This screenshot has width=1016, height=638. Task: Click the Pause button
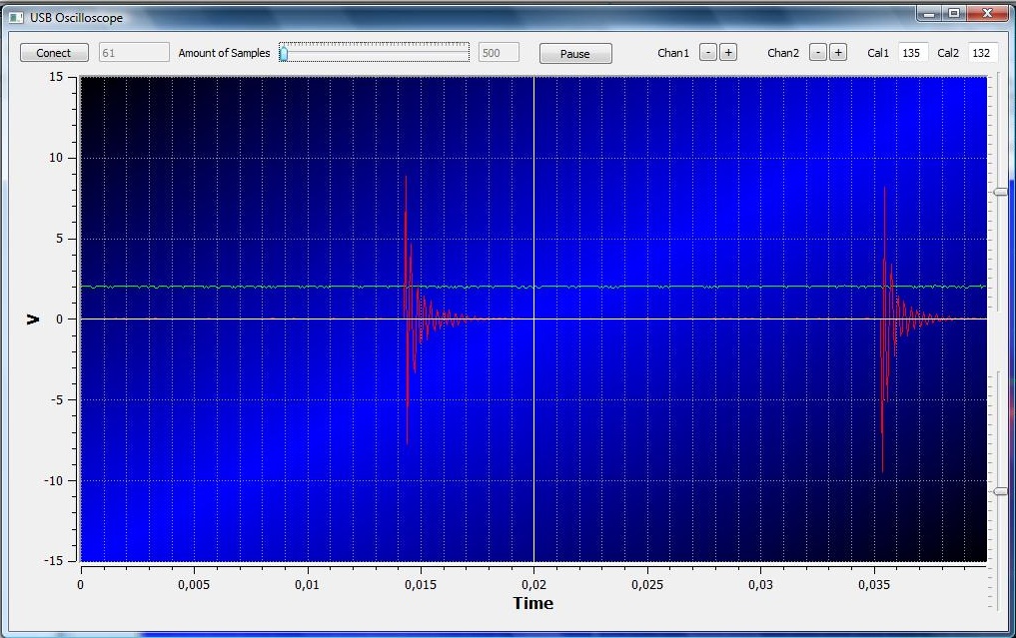pyautogui.click(x=575, y=53)
